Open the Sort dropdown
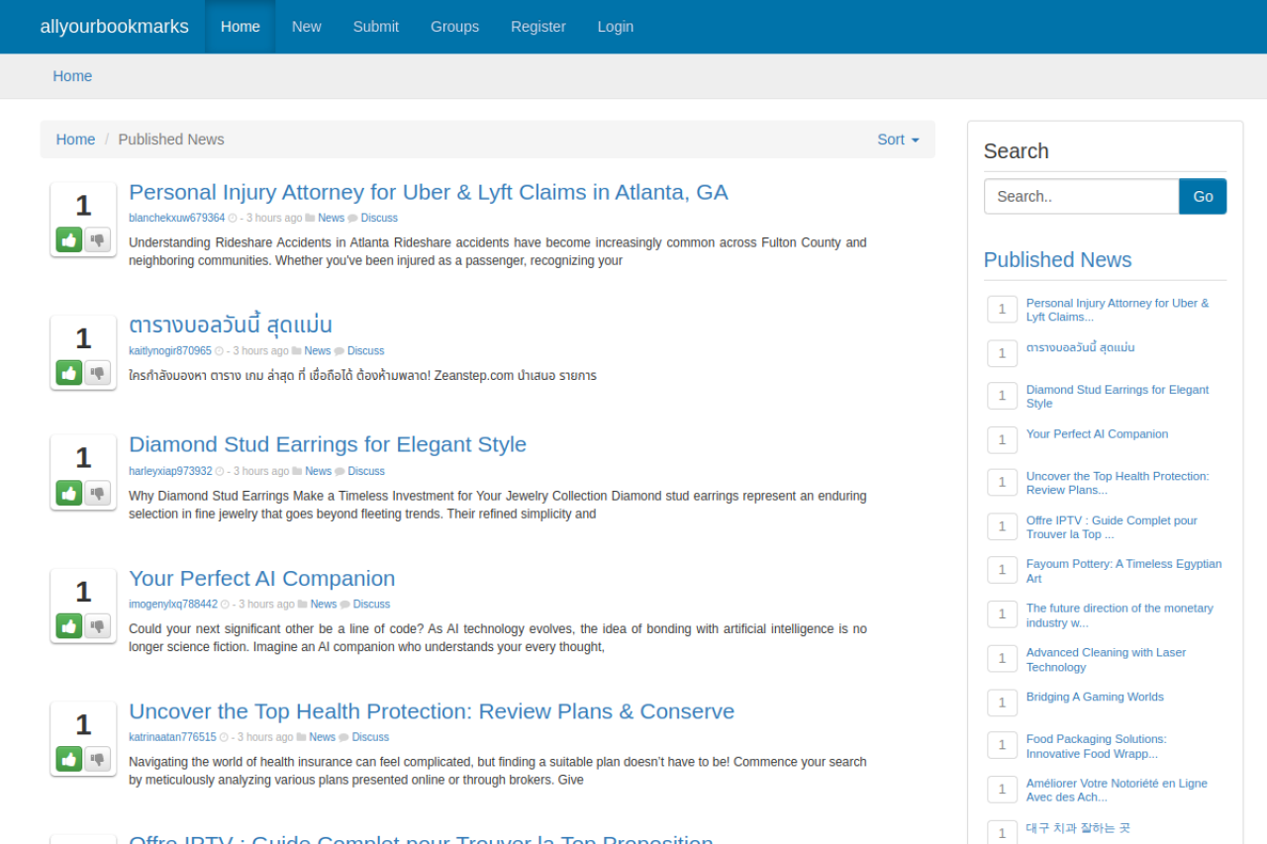 [897, 140]
